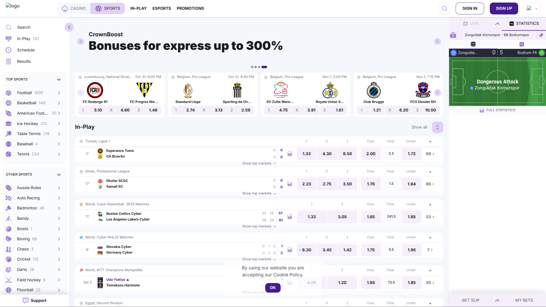Advance promo banner with right arrow
The width and height of the screenshot is (546, 307).
pyautogui.click(x=437, y=42)
